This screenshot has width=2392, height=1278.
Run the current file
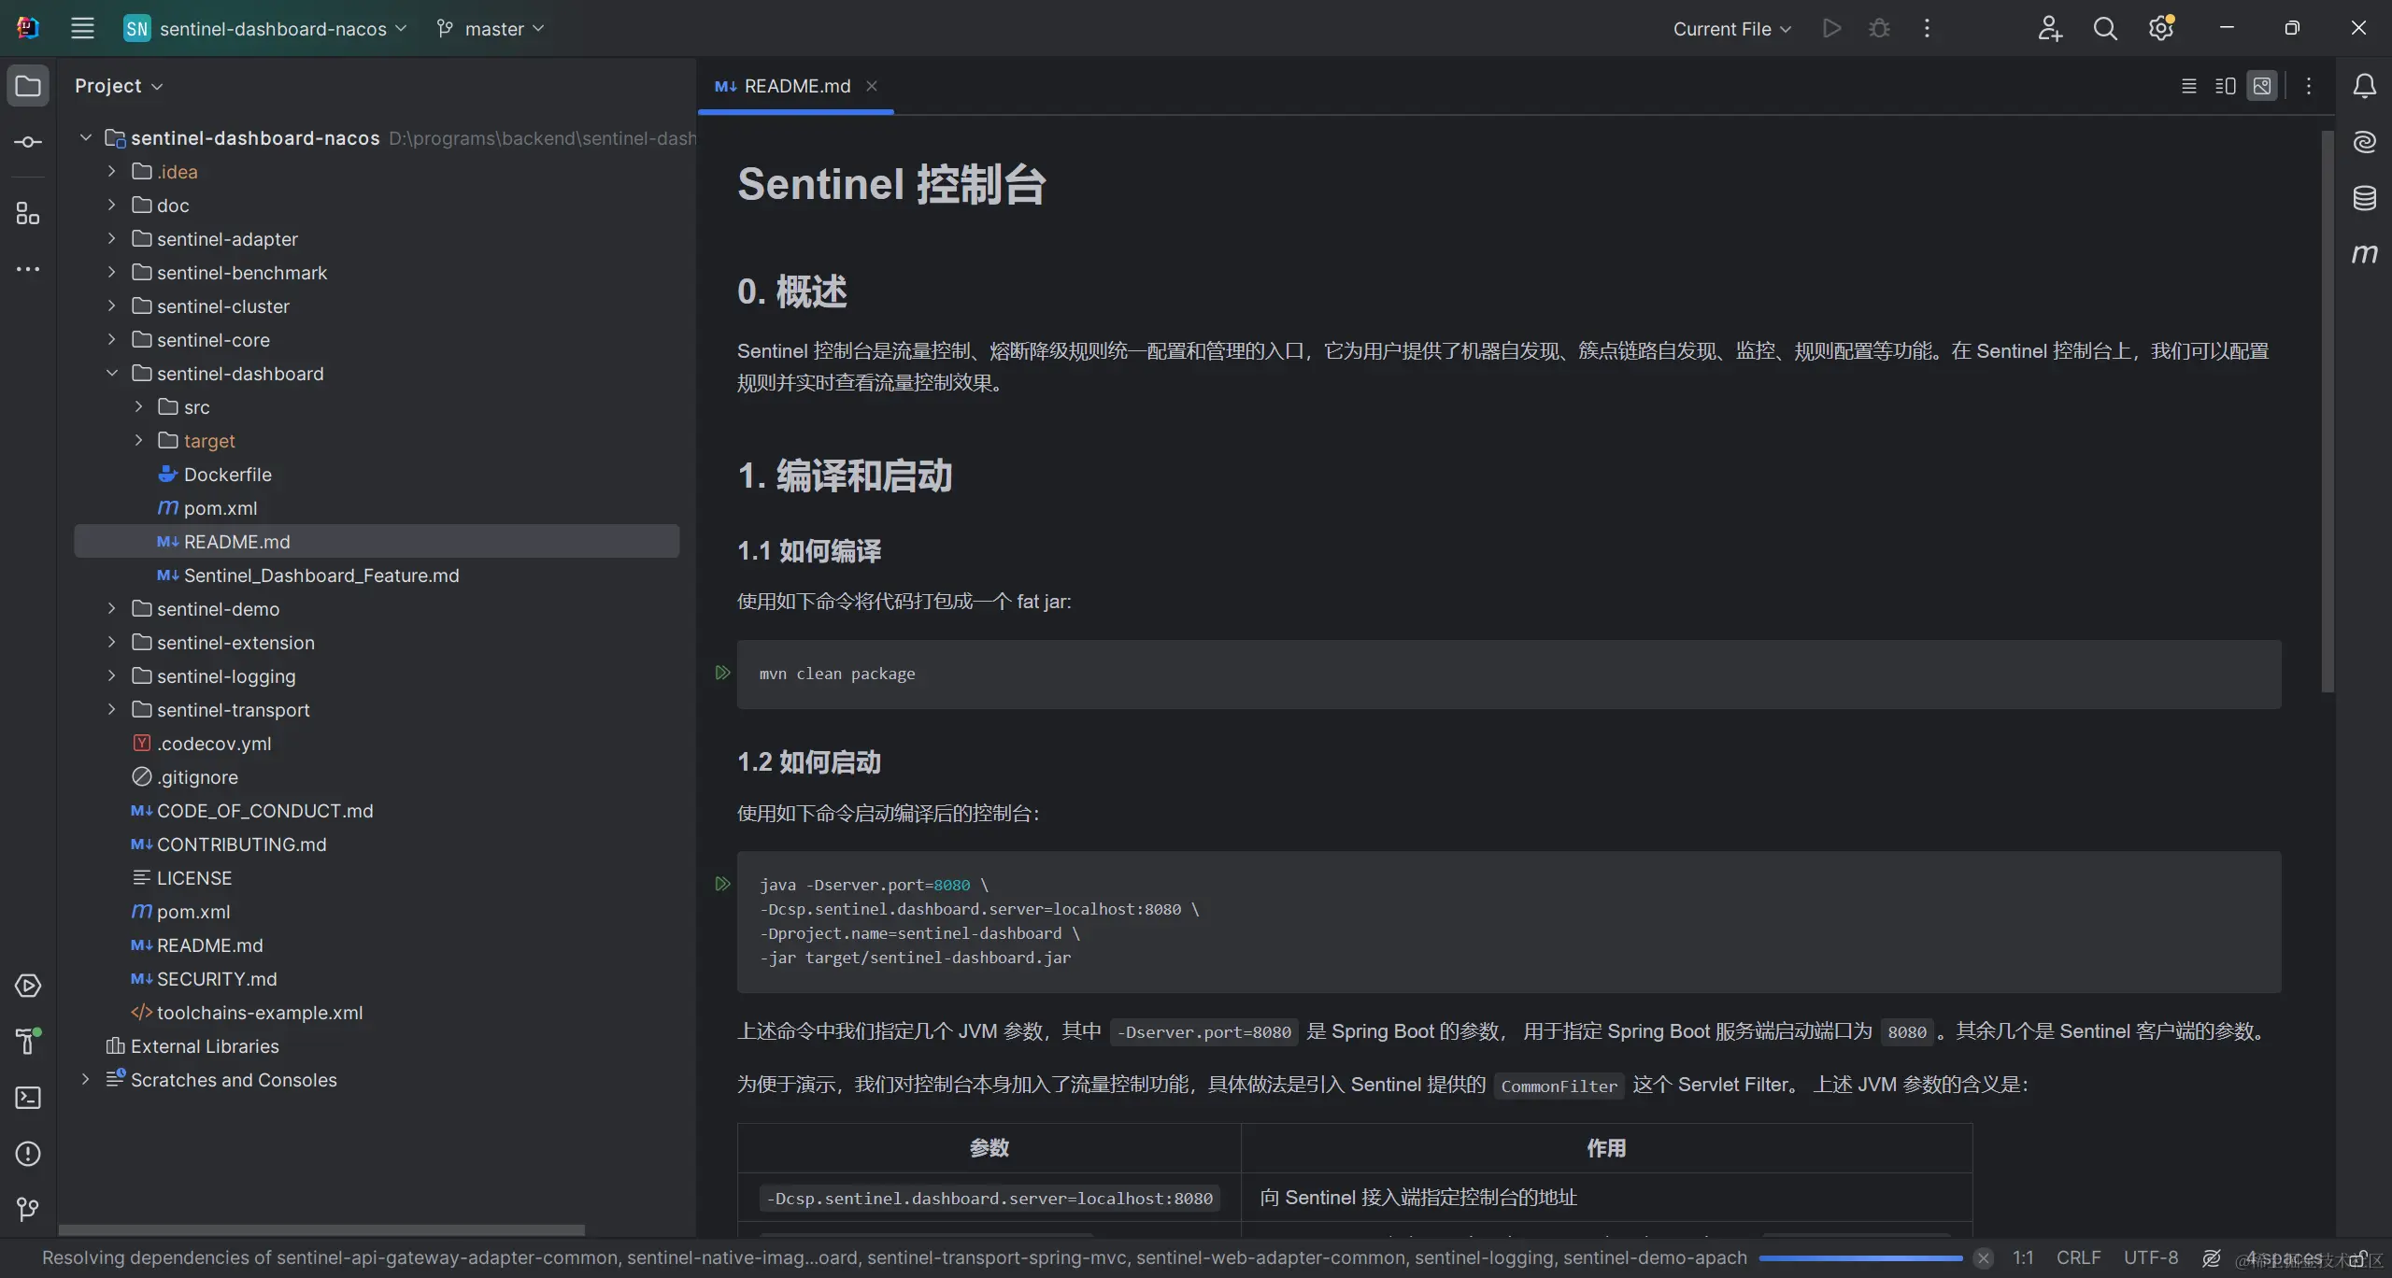point(1831,28)
